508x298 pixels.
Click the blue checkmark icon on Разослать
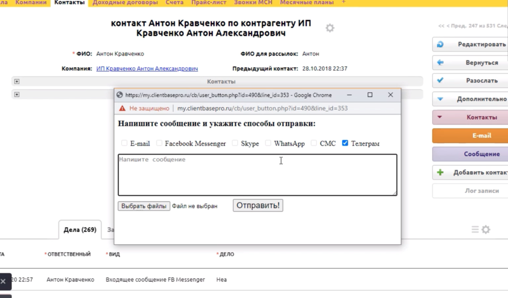[440, 81]
